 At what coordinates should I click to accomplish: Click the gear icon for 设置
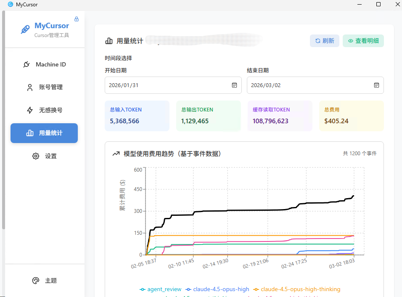(36, 156)
